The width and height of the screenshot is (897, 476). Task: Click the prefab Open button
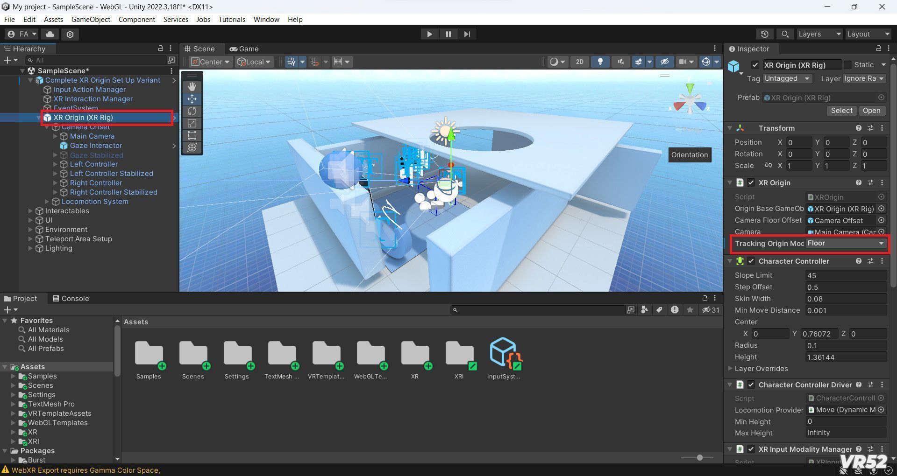[x=871, y=111]
